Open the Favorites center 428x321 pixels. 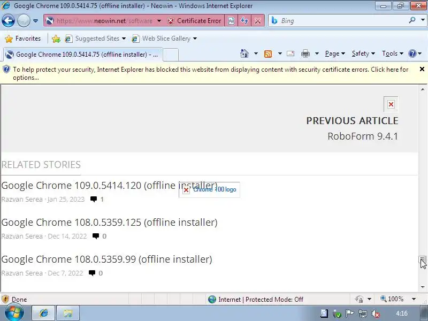click(x=23, y=39)
